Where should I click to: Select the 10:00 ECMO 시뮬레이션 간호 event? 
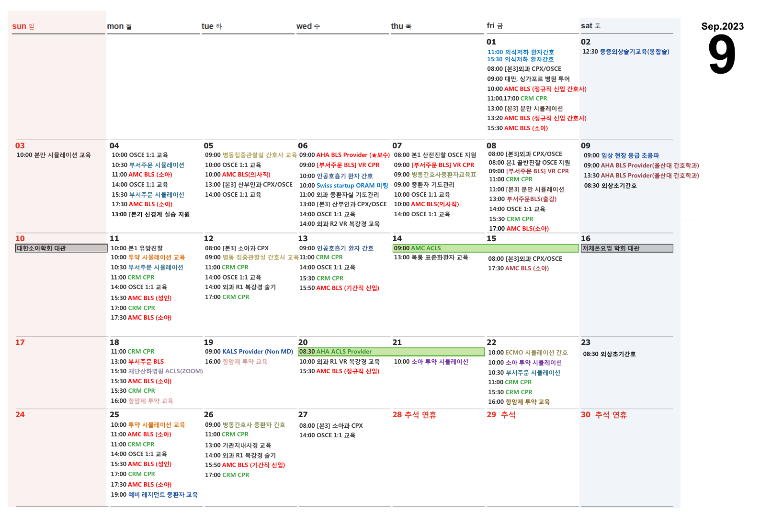(x=527, y=353)
